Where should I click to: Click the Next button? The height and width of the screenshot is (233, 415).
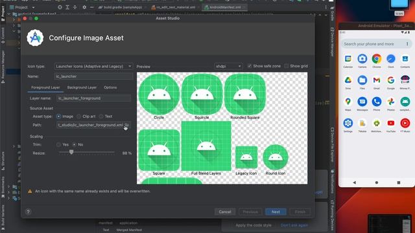pyautogui.click(x=276, y=212)
